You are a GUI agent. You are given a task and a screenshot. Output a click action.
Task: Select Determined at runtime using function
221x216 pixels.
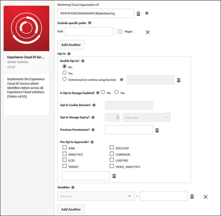click(64, 79)
